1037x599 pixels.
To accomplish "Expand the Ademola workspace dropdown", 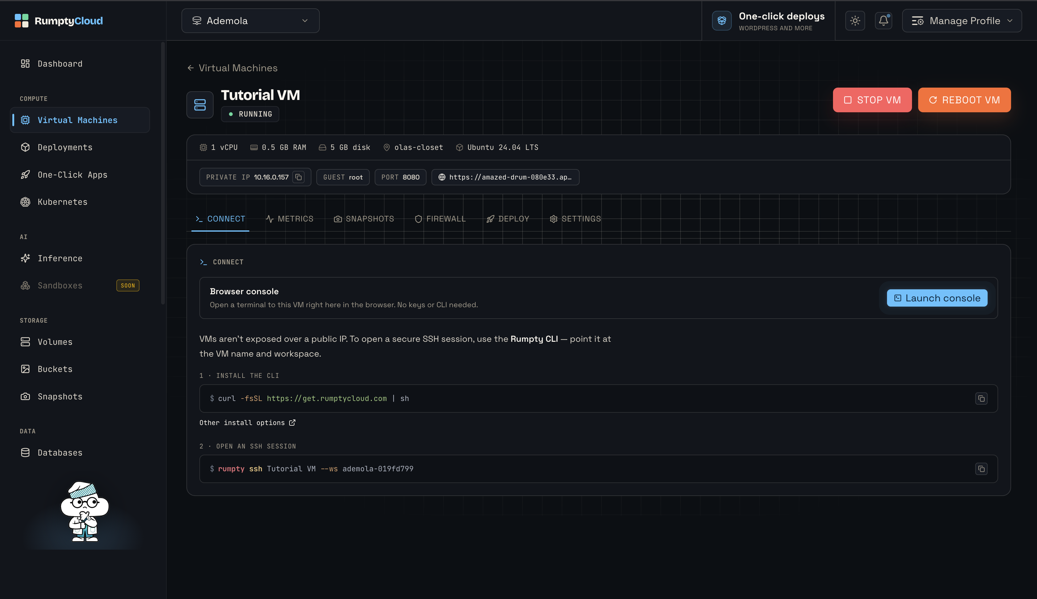I will 250,21.
